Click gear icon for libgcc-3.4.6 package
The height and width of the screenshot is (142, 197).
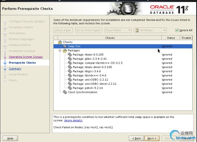pyautogui.click(x=70, y=71)
